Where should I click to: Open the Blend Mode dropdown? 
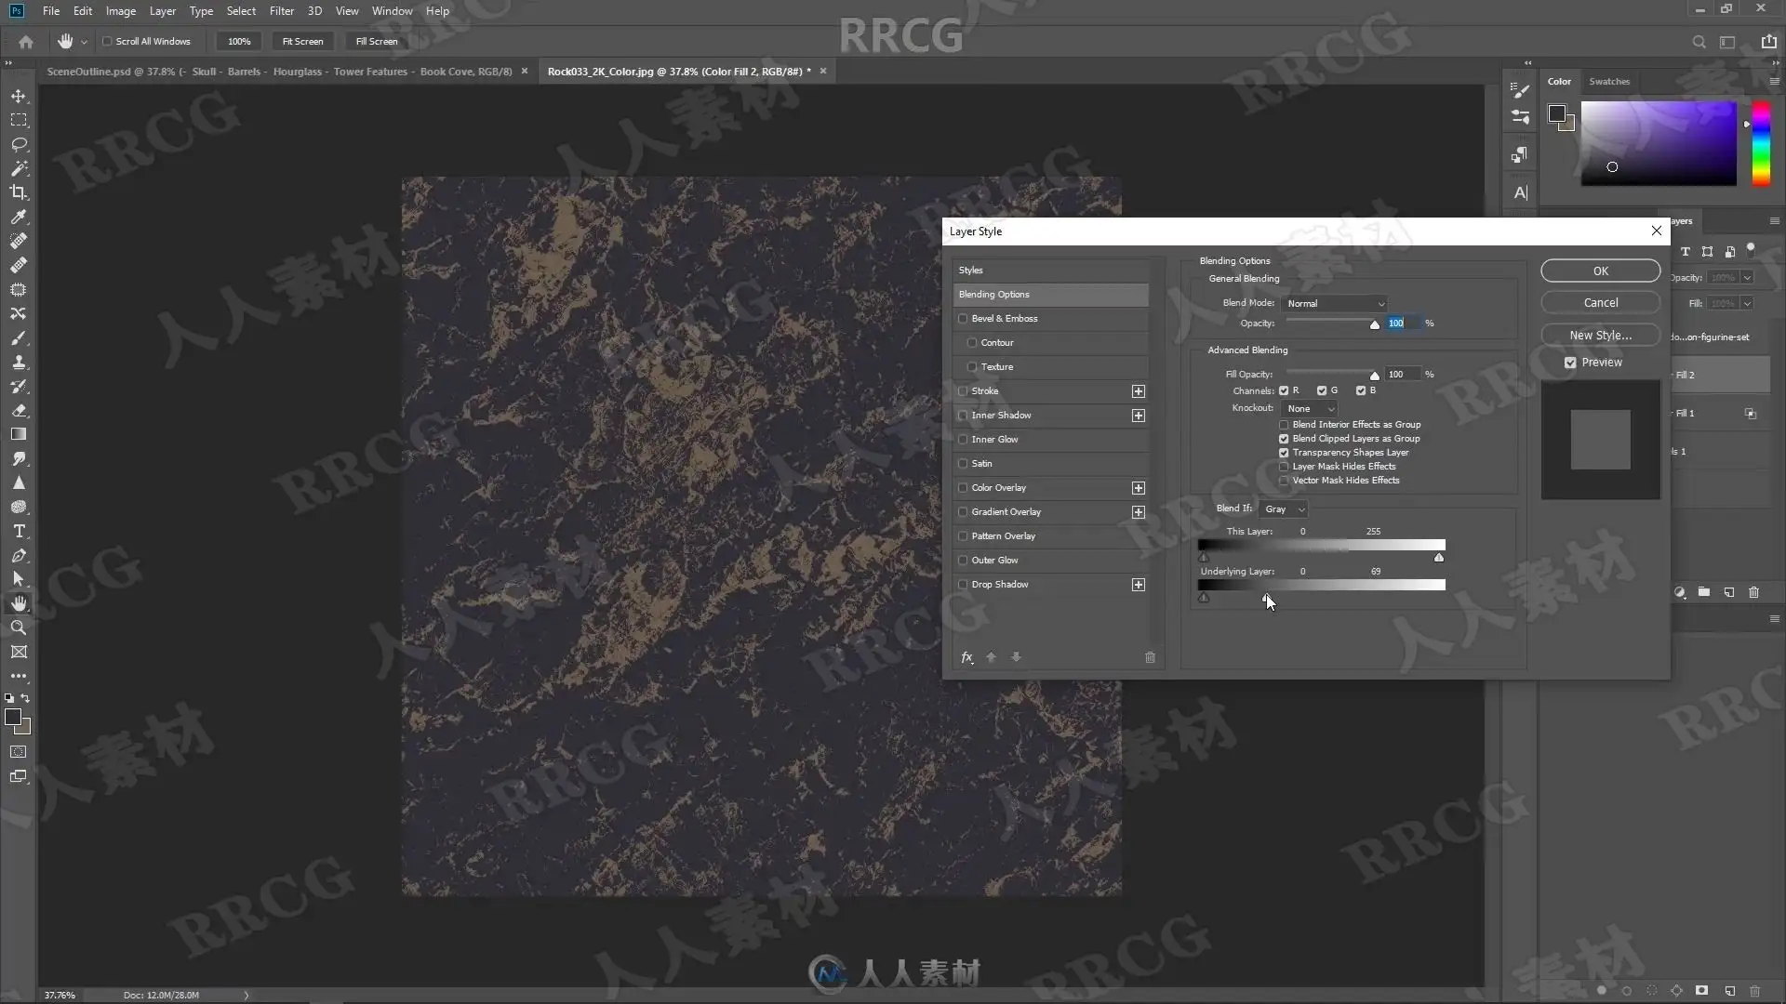pyautogui.click(x=1335, y=304)
